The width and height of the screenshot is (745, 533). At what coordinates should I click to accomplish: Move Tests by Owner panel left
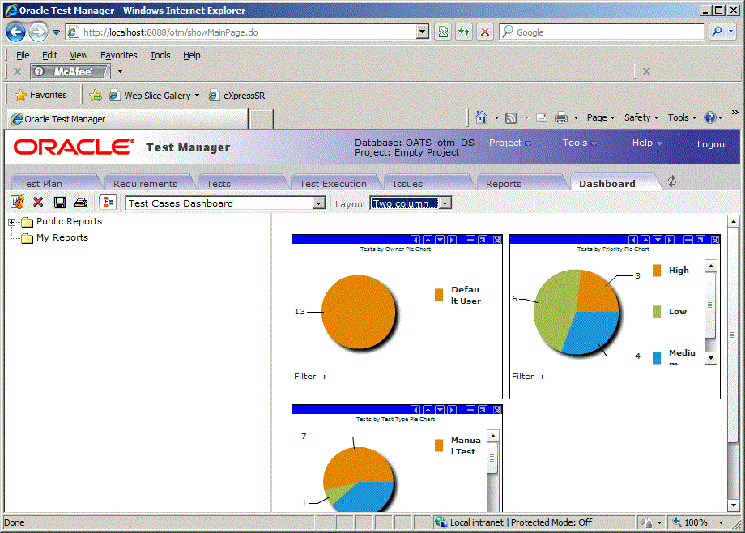tap(415, 240)
